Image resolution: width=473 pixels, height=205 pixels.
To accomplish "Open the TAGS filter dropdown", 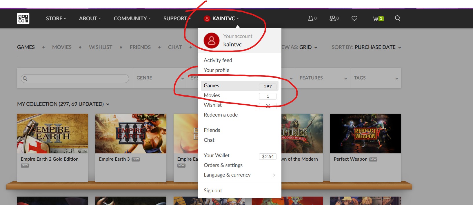I will tap(376, 78).
